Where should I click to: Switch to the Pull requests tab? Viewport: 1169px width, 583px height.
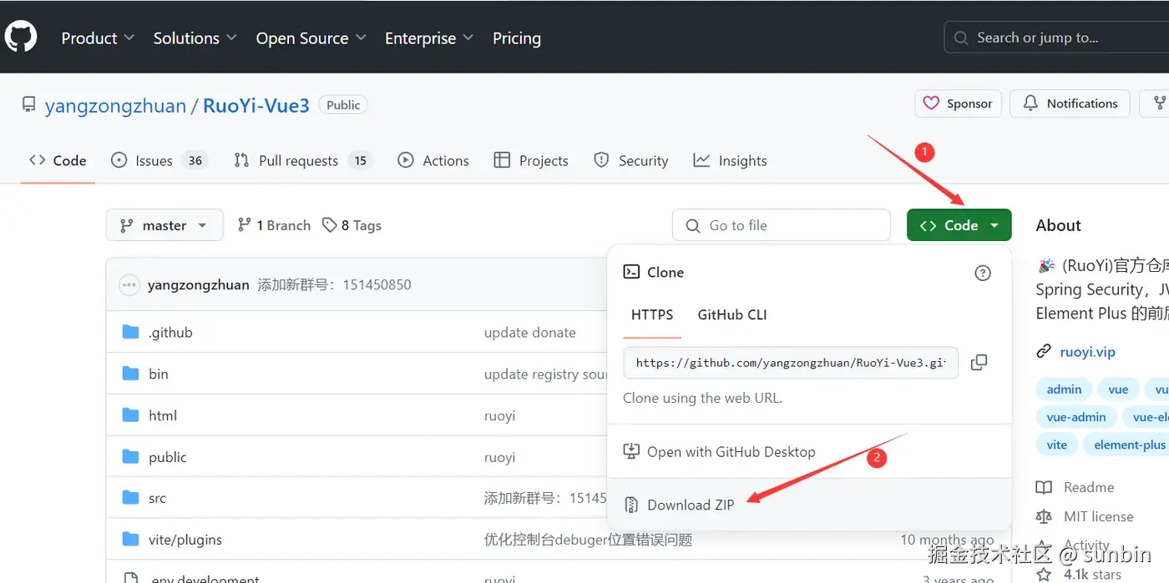coord(302,161)
